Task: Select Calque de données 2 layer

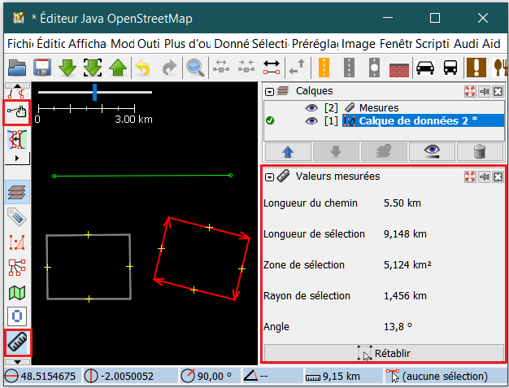Action: (385, 121)
